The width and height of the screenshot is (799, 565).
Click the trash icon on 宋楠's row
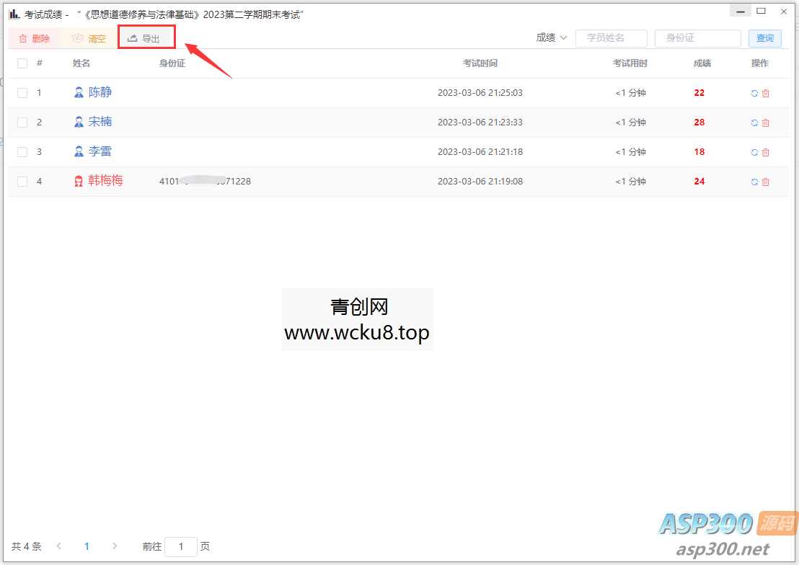(764, 123)
